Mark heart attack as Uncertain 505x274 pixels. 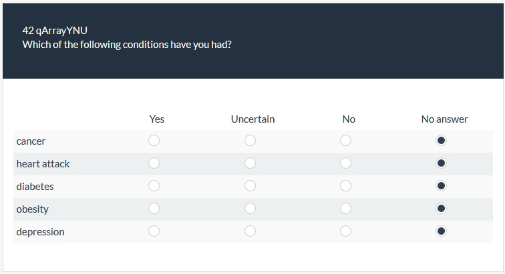tap(250, 163)
